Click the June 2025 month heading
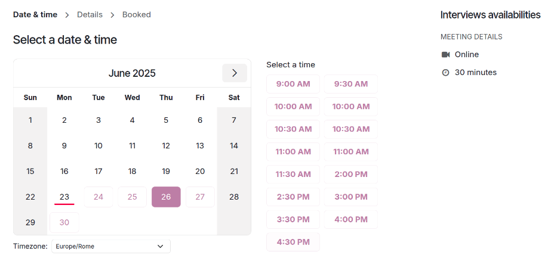Screen dimensions: 557x264 point(132,73)
